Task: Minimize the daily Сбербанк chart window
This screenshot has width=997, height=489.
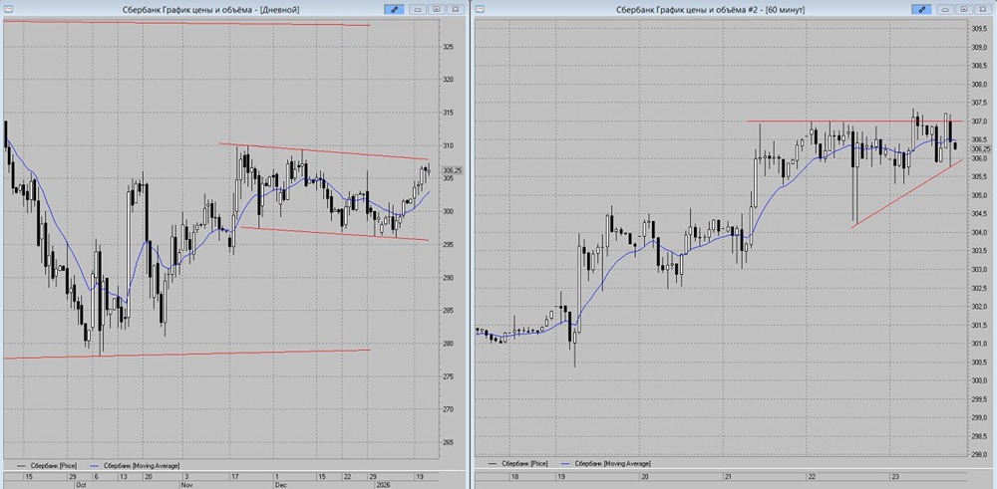Action: [418, 10]
